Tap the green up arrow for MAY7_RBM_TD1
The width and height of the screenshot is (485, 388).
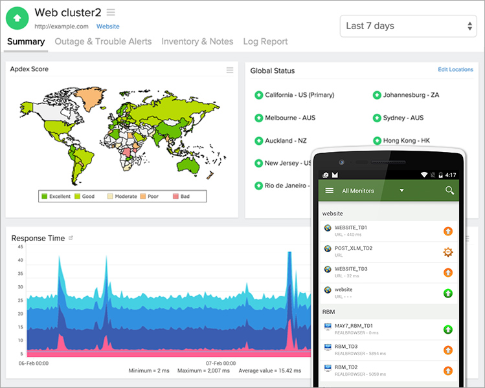pos(447,330)
